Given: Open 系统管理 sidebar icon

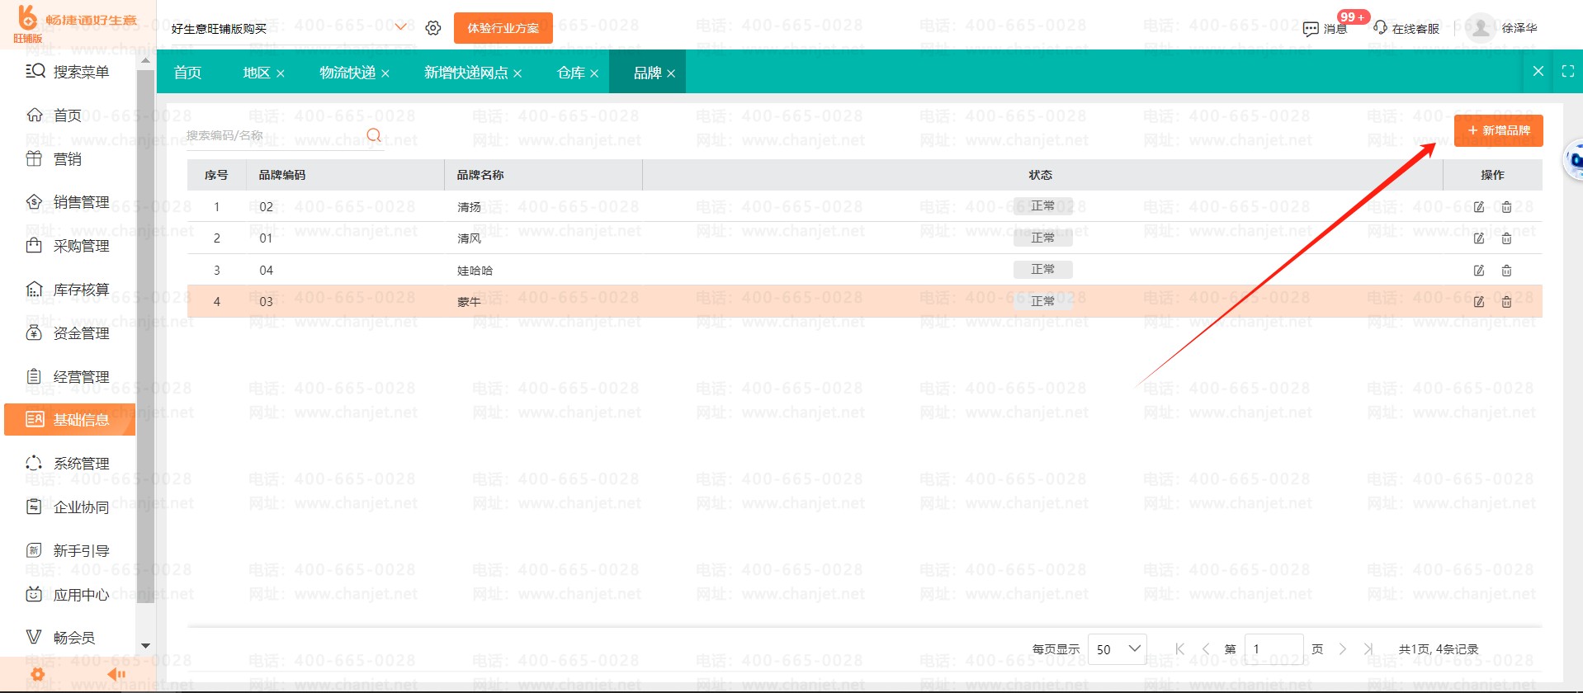Looking at the screenshot, I should pyautogui.click(x=34, y=463).
